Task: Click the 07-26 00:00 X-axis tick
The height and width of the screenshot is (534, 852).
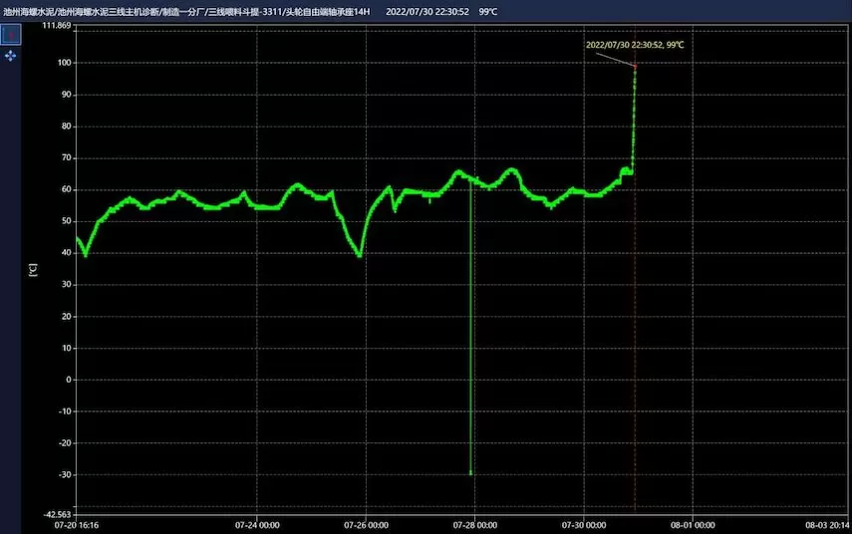Action: (365, 524)
